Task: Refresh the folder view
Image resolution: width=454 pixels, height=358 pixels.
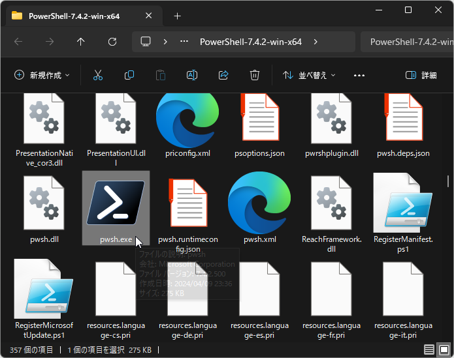Action: point(112,42)
